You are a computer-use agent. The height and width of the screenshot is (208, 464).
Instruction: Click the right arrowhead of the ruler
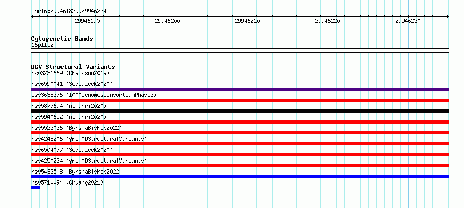[x=448, y=16]
